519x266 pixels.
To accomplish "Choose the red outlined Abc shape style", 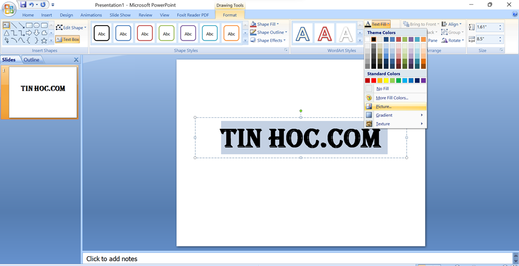I will point(145,33).
